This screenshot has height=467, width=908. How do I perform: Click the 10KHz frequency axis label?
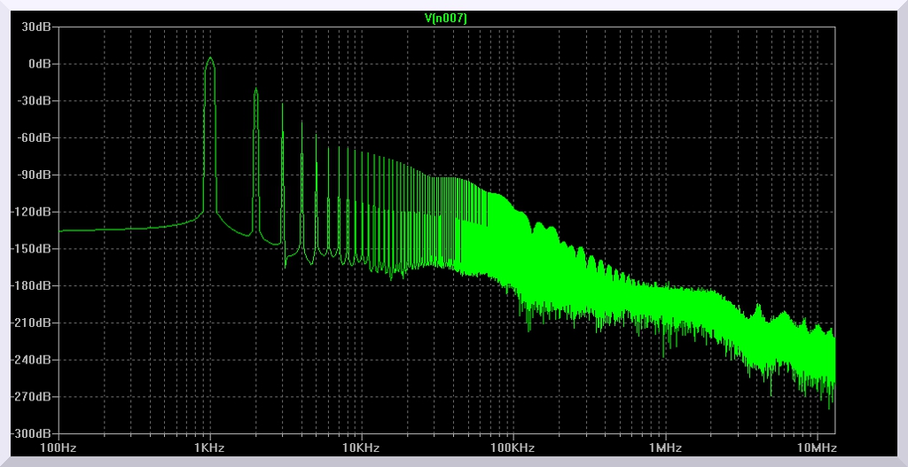(x=362, y=448)
